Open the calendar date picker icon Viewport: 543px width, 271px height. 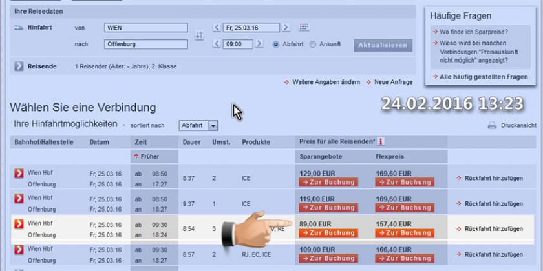(304, 27)
